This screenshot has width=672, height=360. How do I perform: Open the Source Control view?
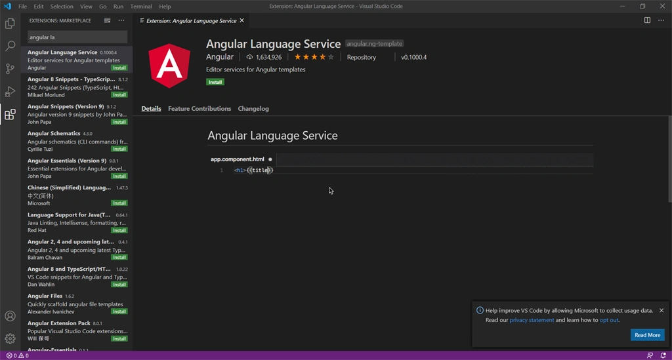tap(10, 68)
